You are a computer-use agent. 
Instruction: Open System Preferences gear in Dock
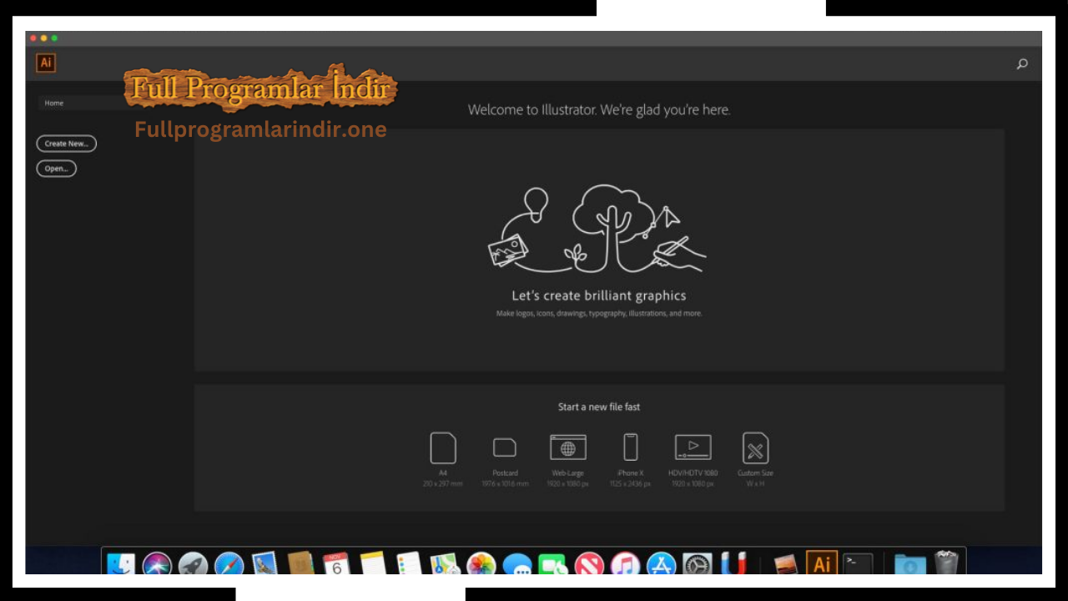pyautogui.click(x=698, y=563)
